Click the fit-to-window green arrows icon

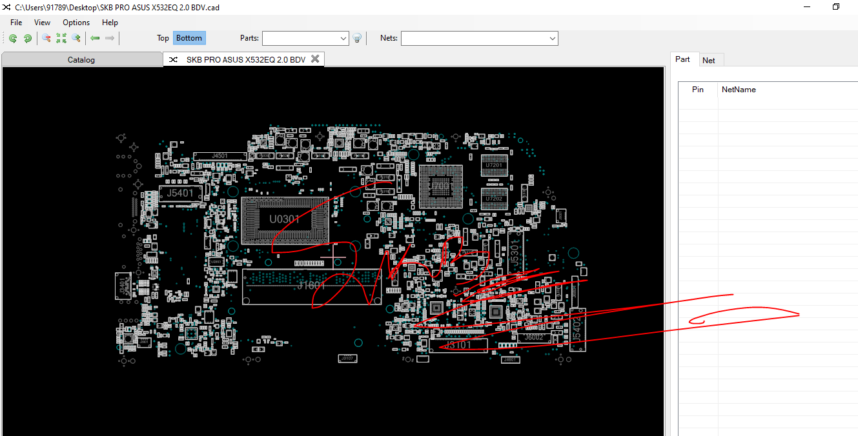point(61,39)
